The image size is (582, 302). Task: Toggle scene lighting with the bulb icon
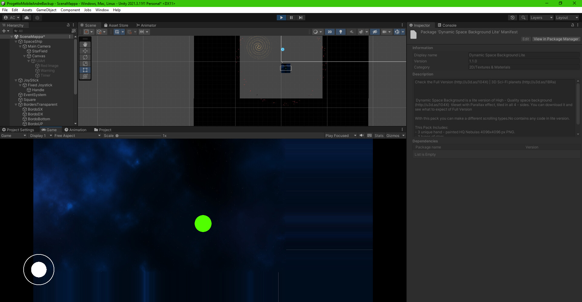pyautogui.click(x=341, y=32)
